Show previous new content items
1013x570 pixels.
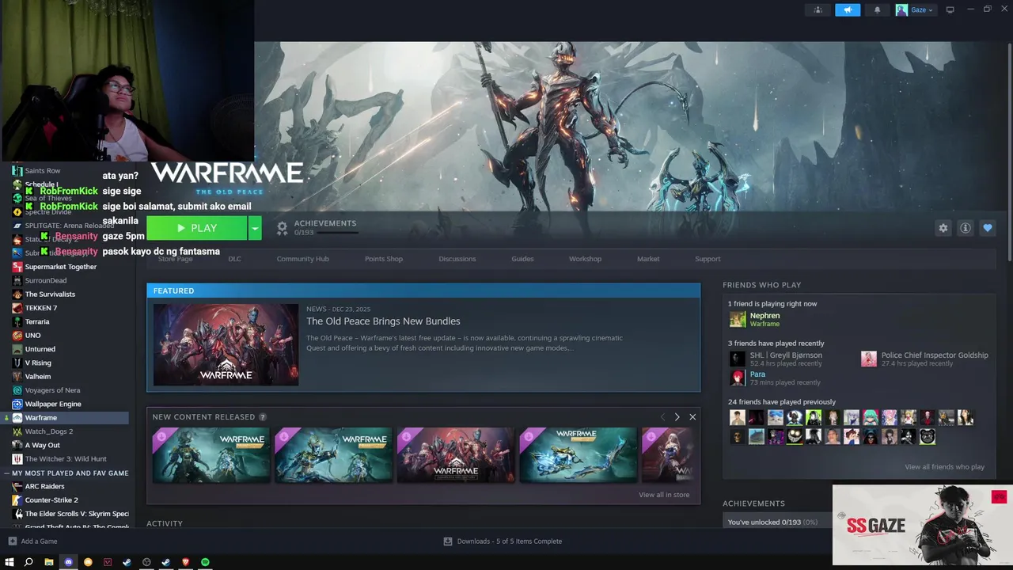pos(662,417)
